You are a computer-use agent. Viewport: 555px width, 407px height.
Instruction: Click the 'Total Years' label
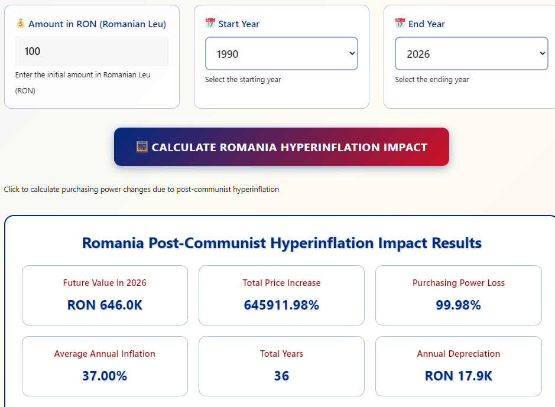[x=281, y=354]
